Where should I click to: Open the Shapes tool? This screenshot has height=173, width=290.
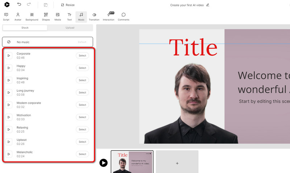[x=46, y=17]
